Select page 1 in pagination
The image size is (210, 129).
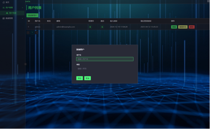[x=32, y=33]
